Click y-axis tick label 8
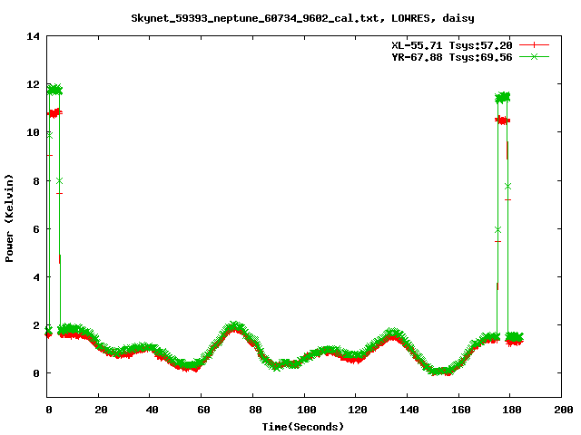 click(36, 181)
